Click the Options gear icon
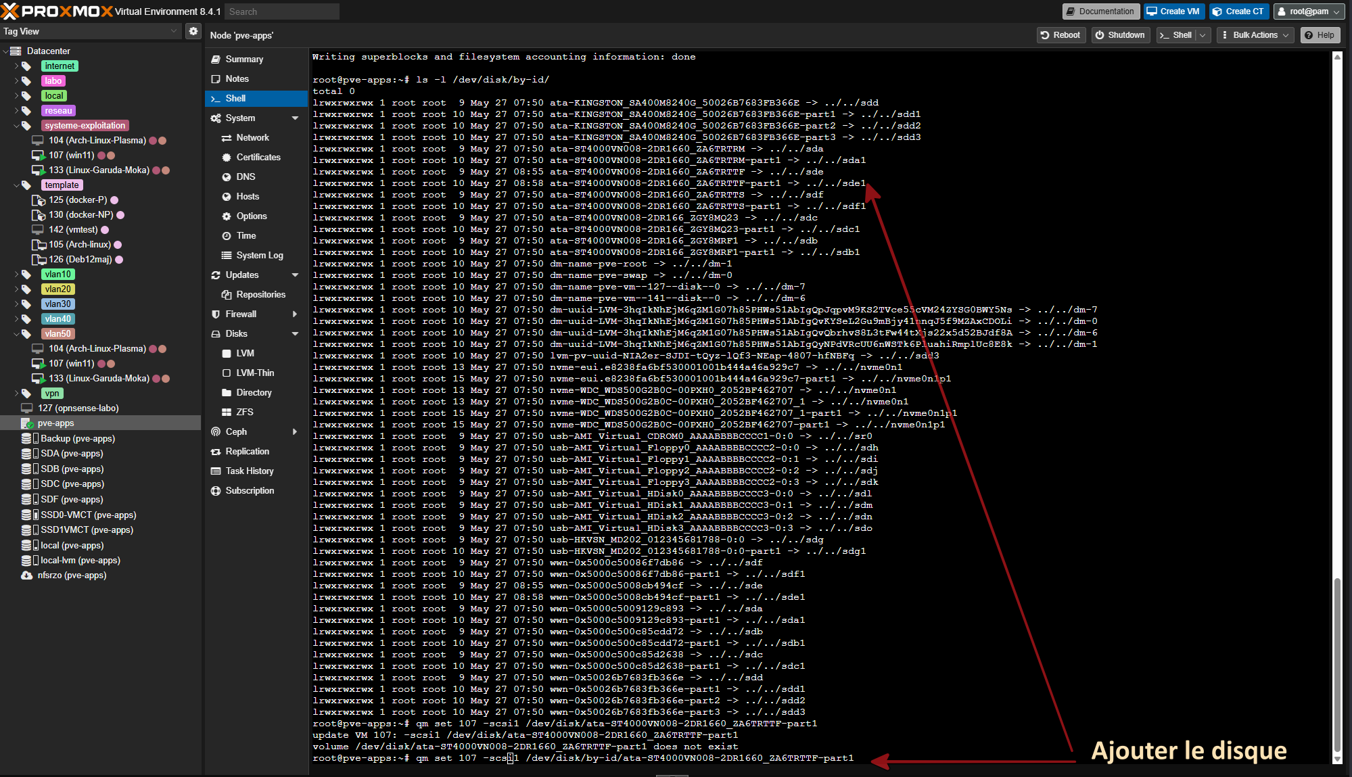This screenshot has width=1352, height=777. tap(227, 216)
